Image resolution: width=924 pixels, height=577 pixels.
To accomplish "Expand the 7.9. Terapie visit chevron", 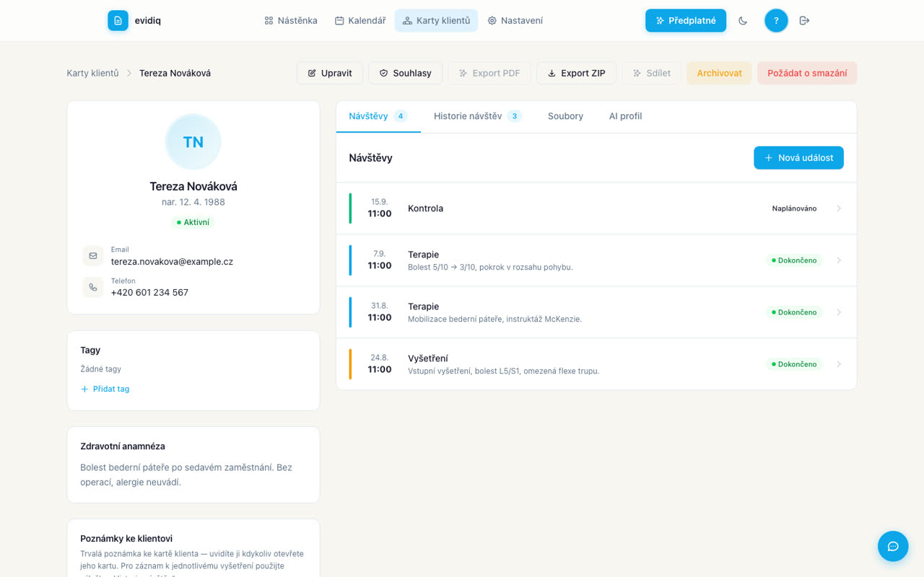I will [x=839, y=260].
